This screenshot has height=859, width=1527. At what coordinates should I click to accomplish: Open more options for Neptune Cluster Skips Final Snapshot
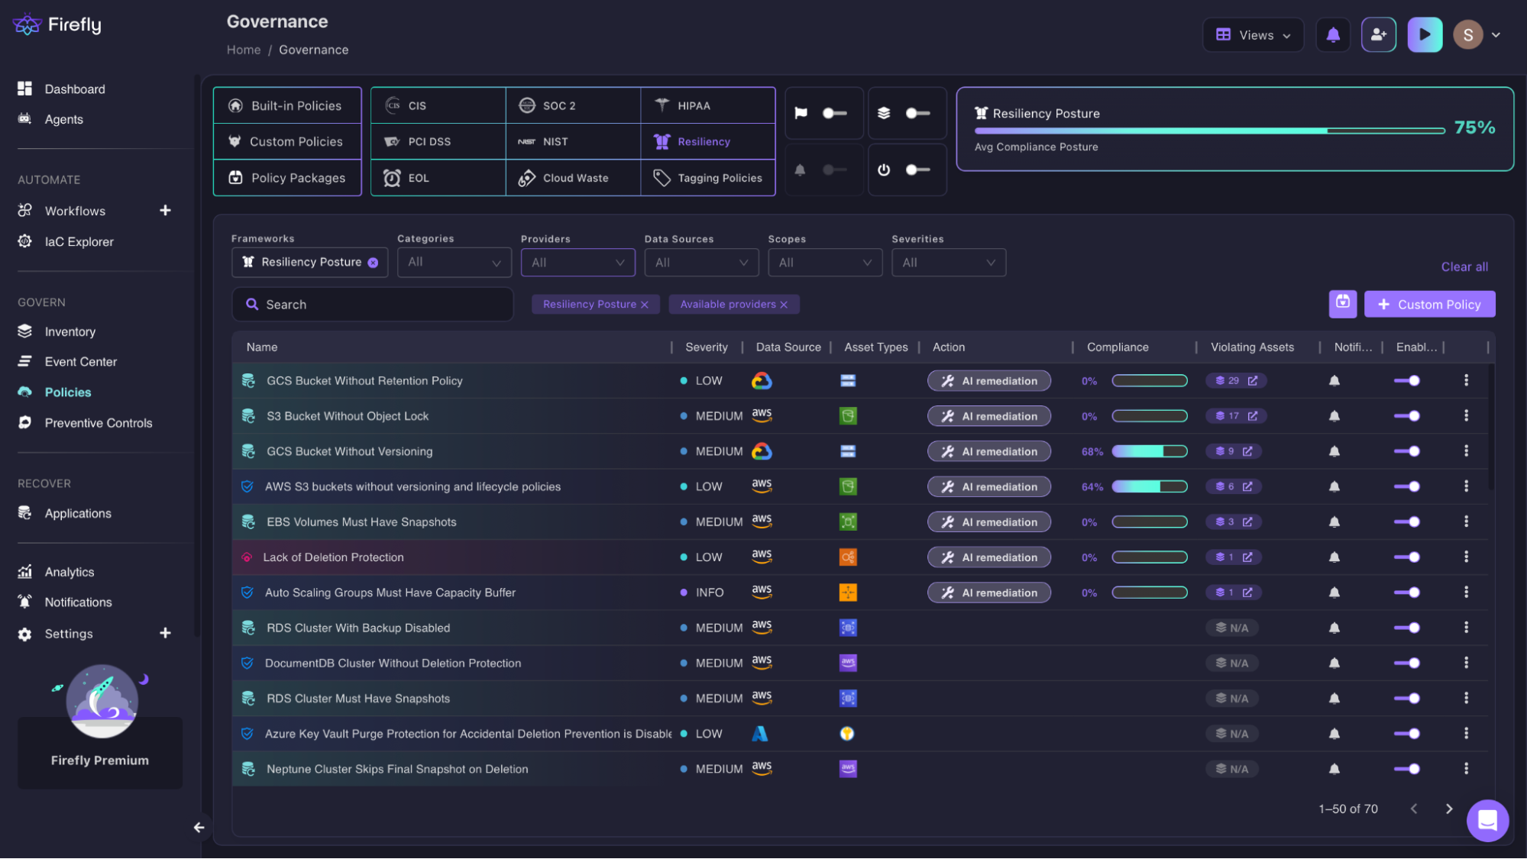pos(1466,769)
